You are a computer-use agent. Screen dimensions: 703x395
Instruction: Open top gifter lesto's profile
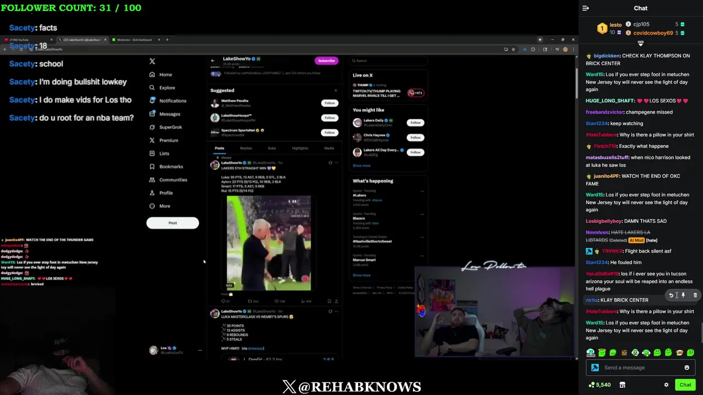coord(615,25)
